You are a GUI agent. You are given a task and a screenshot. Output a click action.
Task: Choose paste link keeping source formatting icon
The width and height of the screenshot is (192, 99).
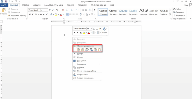pyautogui.click(x=87, y=50)
